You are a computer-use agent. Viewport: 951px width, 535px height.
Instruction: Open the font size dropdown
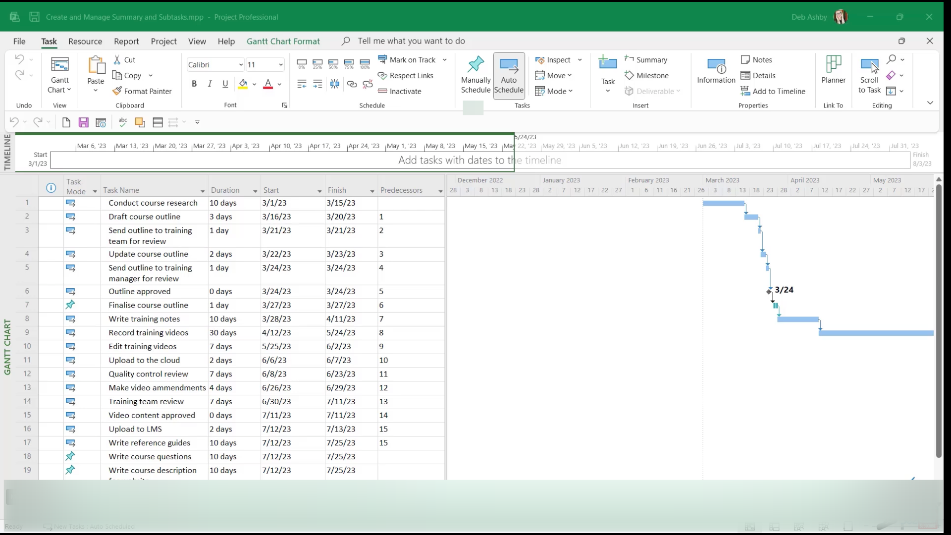(280, 65)
